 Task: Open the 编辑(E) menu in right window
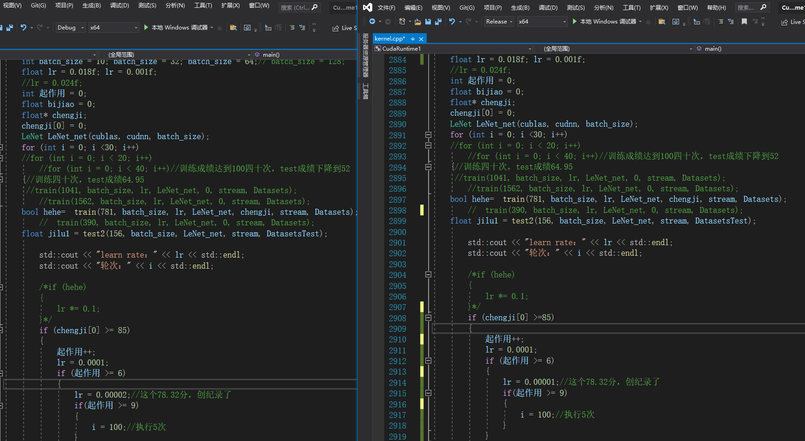413,7
